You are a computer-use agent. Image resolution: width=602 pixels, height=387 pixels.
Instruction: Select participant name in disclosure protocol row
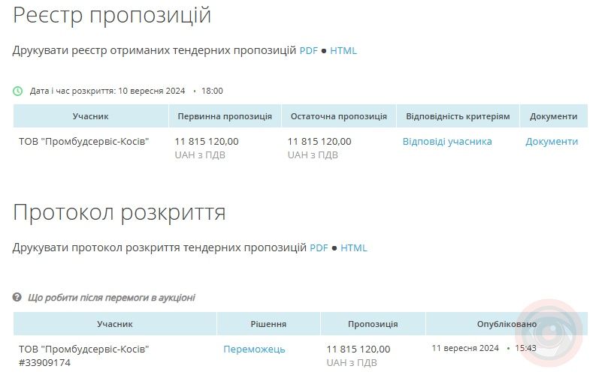coord(83,349)
